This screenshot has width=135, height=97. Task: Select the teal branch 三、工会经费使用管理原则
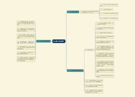[43, 41]
